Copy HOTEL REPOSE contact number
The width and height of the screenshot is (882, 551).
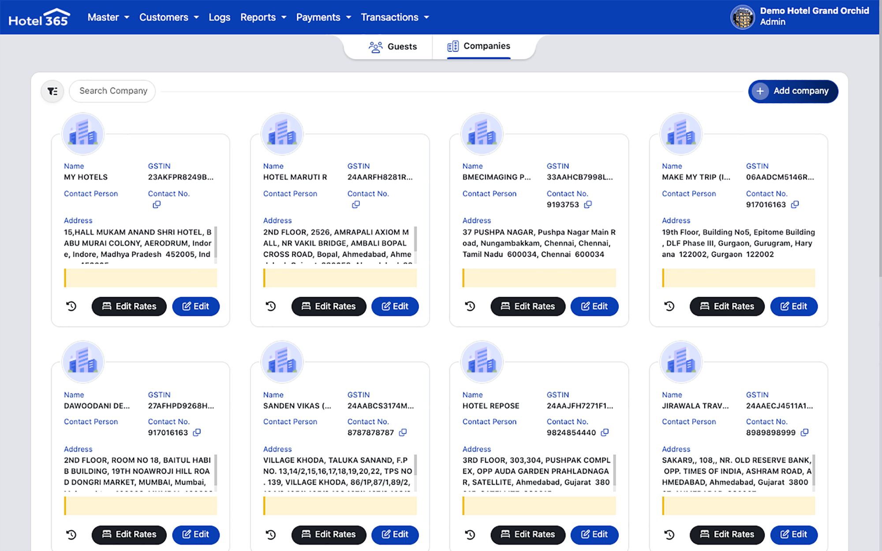tap(605, 432)
